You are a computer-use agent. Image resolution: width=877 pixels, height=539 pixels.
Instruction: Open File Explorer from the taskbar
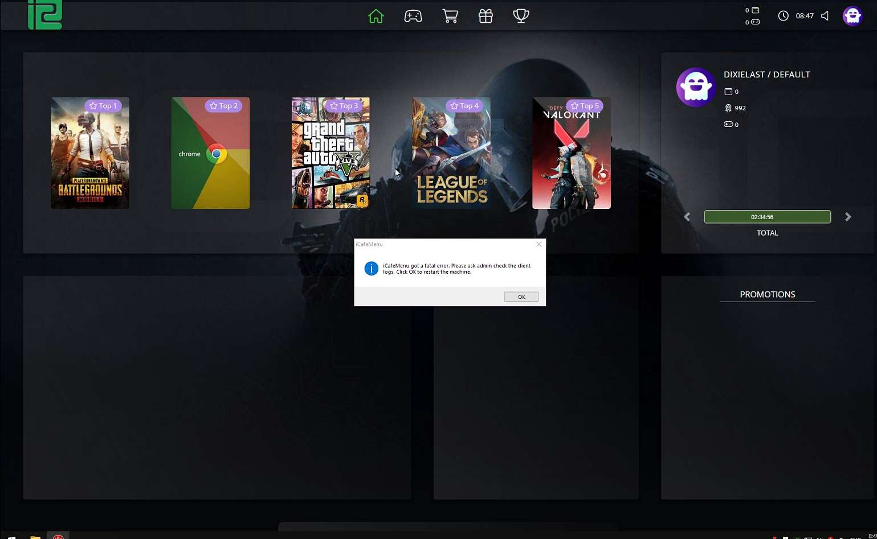point(35,536)
